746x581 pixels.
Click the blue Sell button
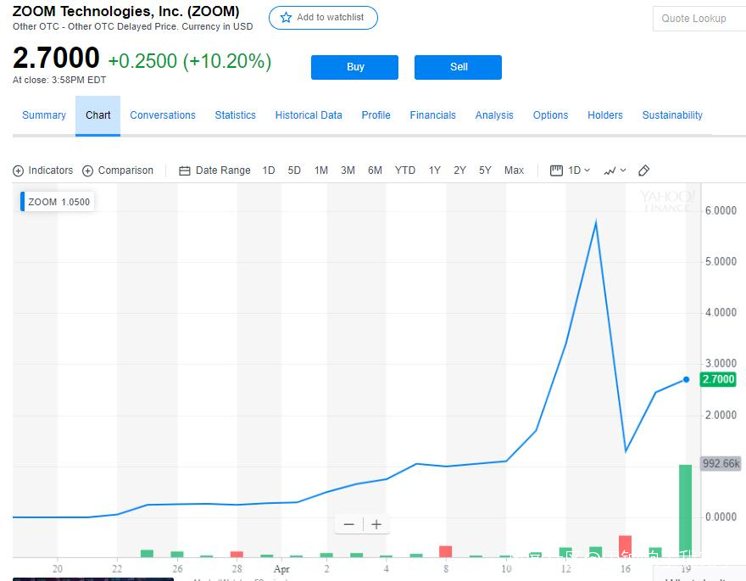(x=458, y=67)
